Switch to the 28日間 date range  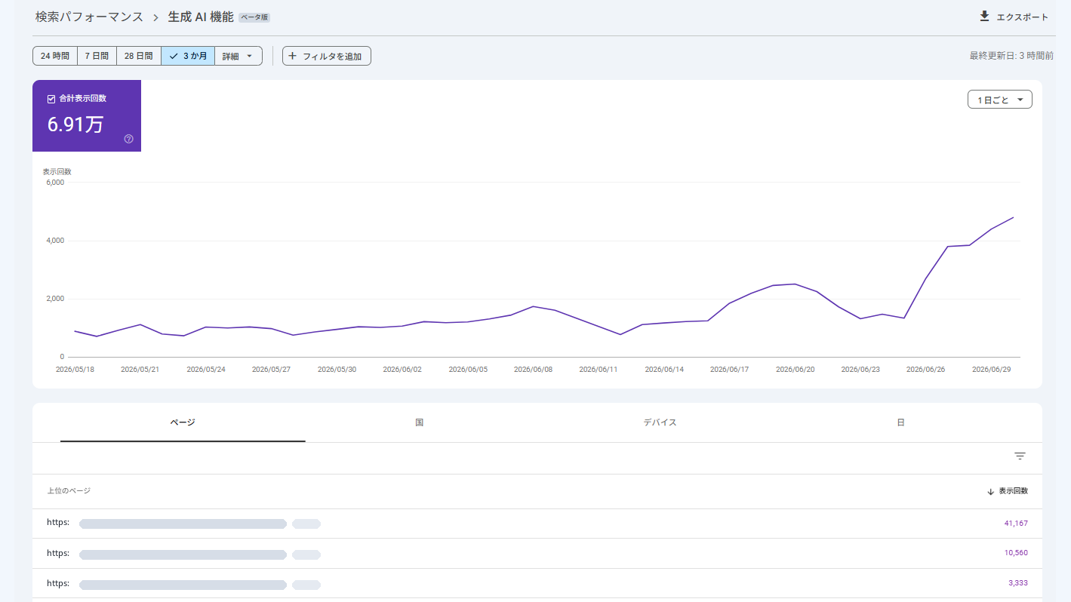point(139,56)
